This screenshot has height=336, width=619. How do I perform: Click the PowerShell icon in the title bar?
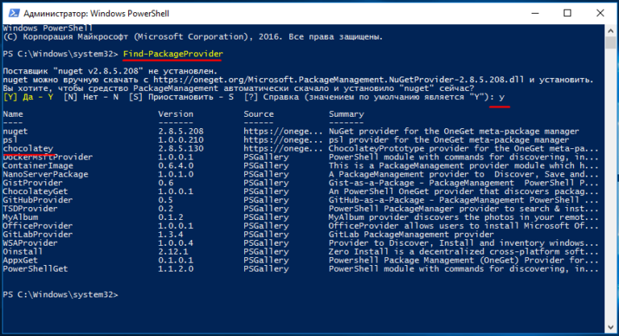(x=10, y=11)
